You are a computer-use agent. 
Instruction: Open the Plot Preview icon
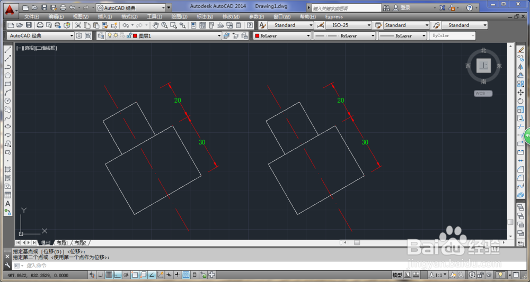[x=49, y=25]
